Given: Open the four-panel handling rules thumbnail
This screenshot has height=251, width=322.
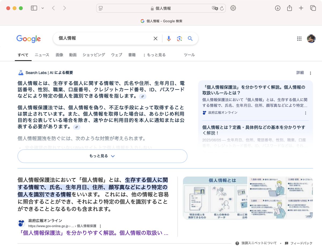Looking at the screenshot, I should [280, 198].
